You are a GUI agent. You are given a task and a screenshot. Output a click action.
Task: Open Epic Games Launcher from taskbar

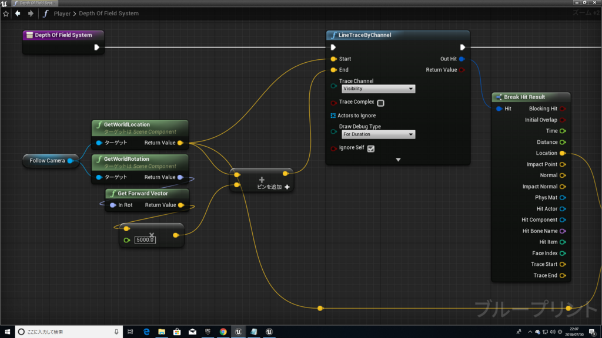pyautogui.click(x=208, y=332)
